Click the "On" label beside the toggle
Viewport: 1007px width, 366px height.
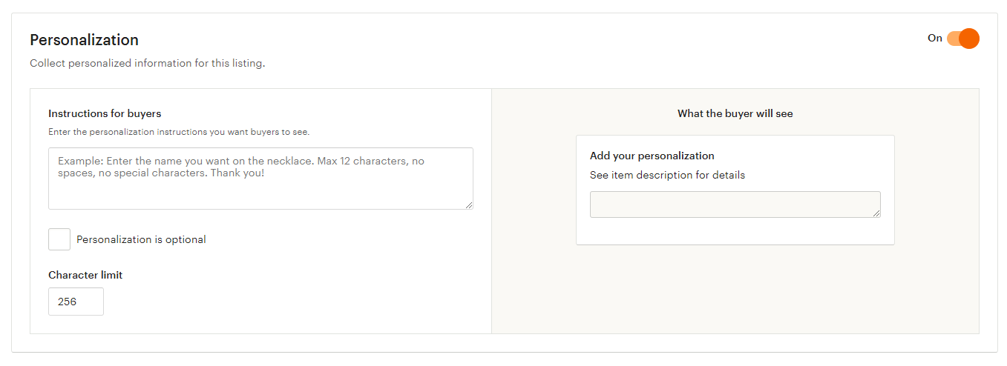tap(935, 38)
